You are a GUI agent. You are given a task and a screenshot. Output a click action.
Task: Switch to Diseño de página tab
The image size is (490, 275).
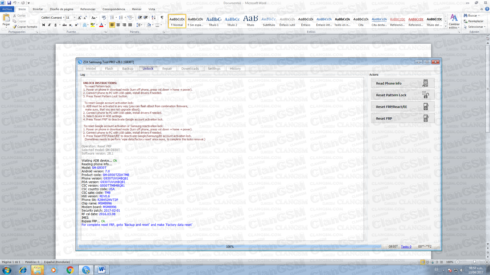click(62, 9)
